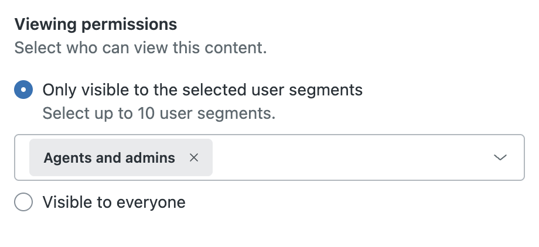Click the Visible to everyone label text

click(x=114, y=203)
